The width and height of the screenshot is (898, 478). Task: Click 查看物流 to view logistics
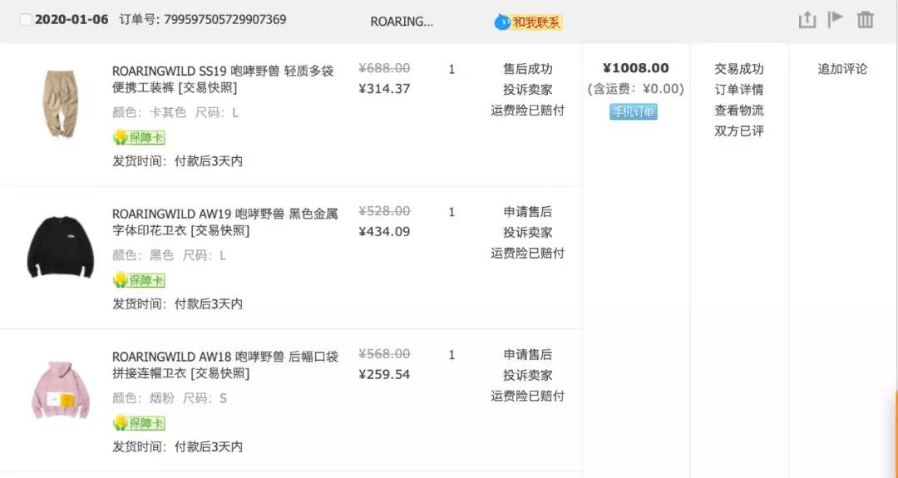[739, 111]
